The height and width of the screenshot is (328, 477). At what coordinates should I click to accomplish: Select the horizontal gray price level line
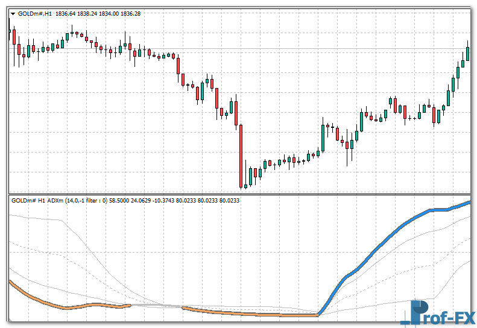pos(302,48)
